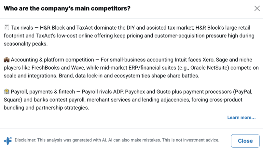Select the 'Tax rivals' section label
This screenshot has height=150, width=263.
coord(22,27)
